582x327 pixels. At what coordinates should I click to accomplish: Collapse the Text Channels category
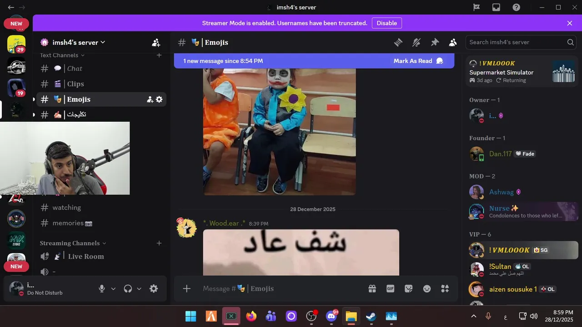coord(62,55)
